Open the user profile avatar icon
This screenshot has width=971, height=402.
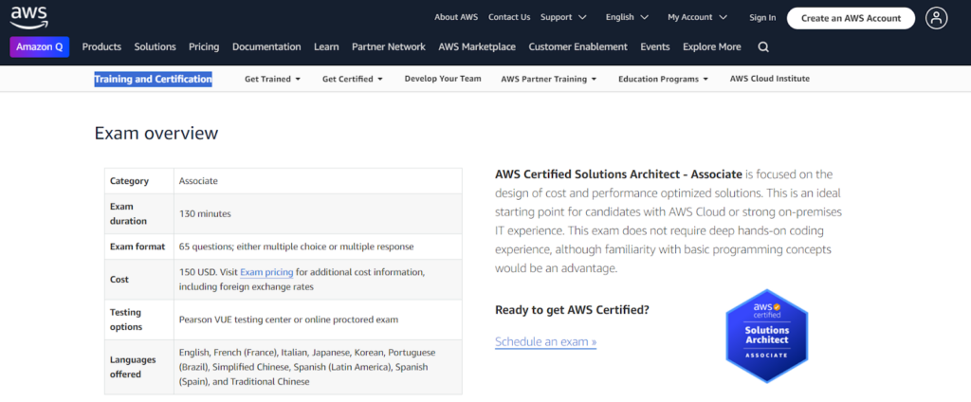[x=936, y=18]
